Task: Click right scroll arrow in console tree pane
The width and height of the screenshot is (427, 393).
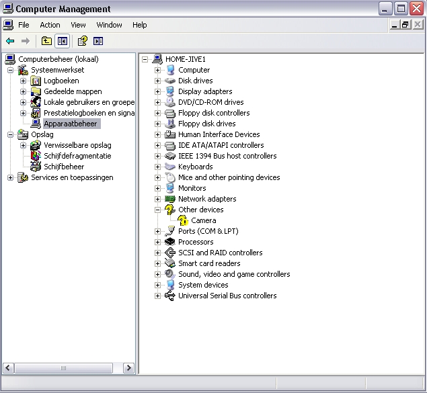Action: pos(128,368)
